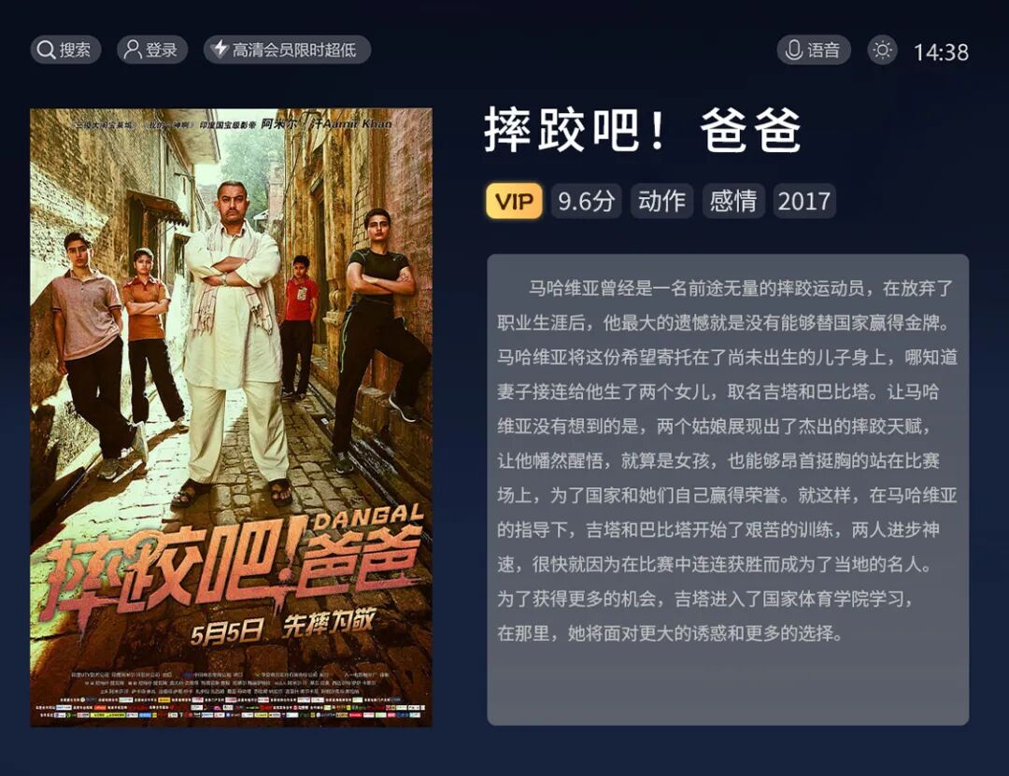
Task: Click the 5月5日 先摔为敬 poster text
Action: [282, 626]
